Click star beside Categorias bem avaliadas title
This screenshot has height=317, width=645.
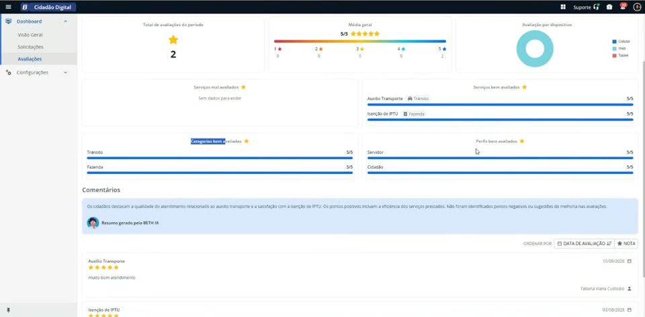(x=247, y=141)
